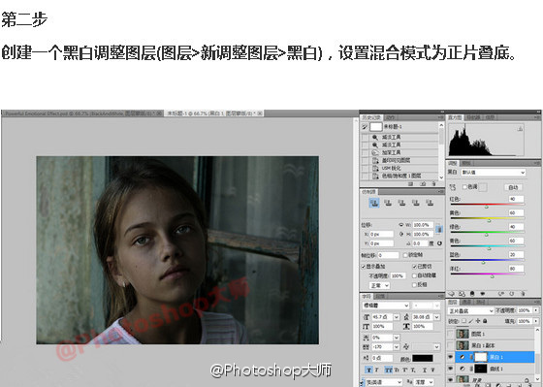Switch to the 段落 Paragraph tab
This screenshot has width=543, height=387.
[x=380, y=296]
